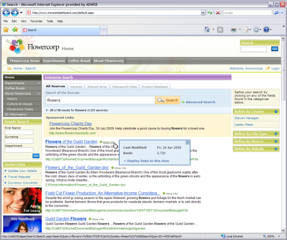This screenshot has width=287, height=240.
Task: Filter results by creator Steven Hensgen
Action: coord(247,118)
